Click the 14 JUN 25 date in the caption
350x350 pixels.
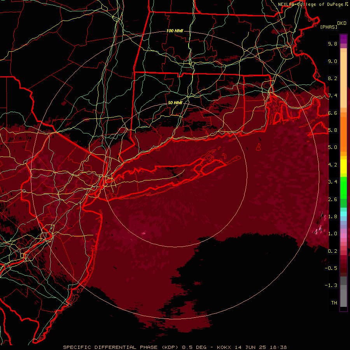(250, 347)
